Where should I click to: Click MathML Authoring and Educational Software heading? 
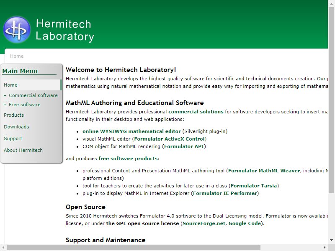135,103
